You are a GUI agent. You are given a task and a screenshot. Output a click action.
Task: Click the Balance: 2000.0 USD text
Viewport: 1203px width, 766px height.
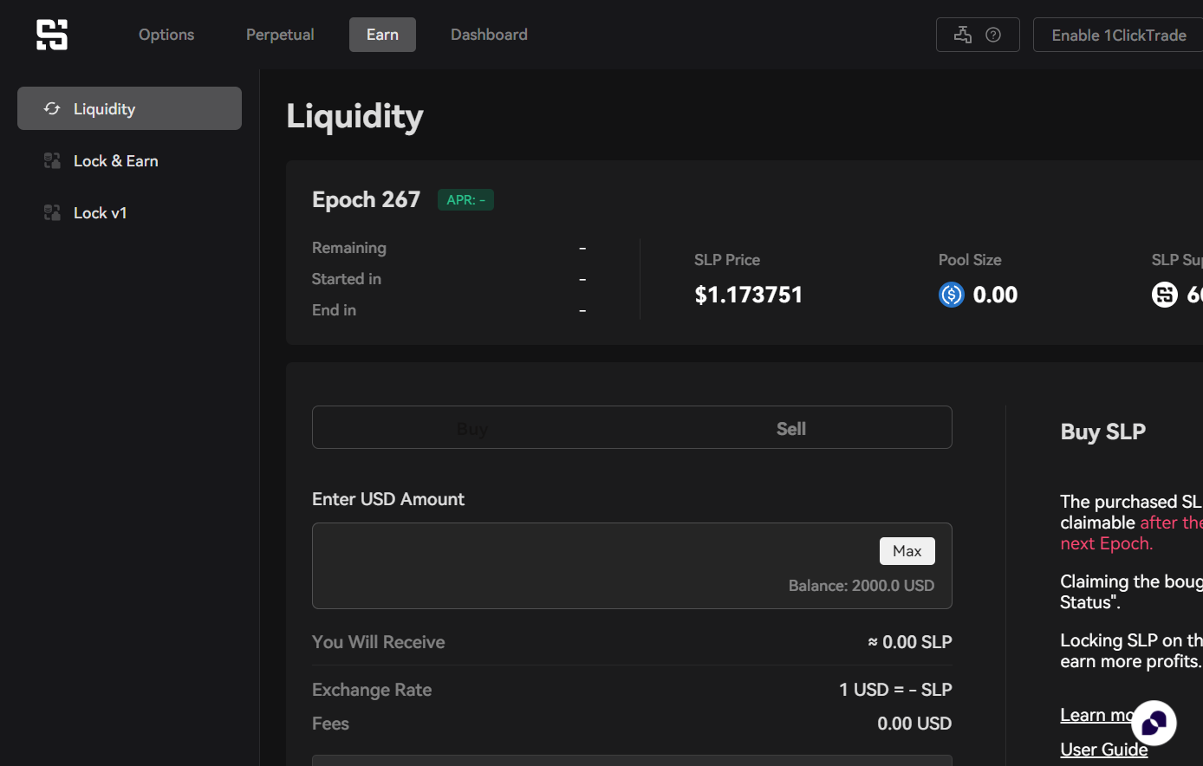(862, 586)
